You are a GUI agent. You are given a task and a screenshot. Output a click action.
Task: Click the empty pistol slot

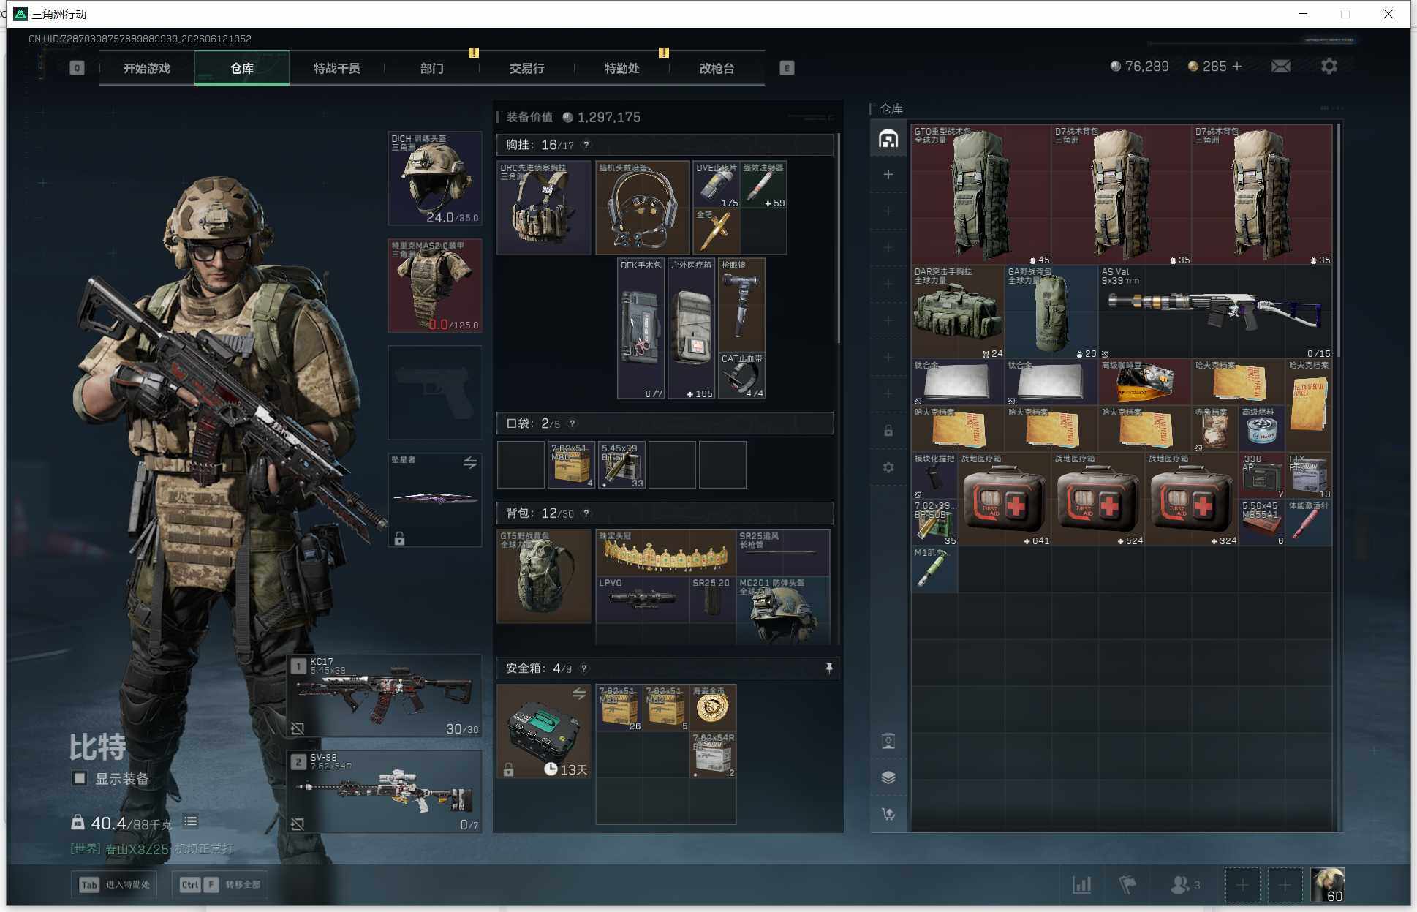435,392
